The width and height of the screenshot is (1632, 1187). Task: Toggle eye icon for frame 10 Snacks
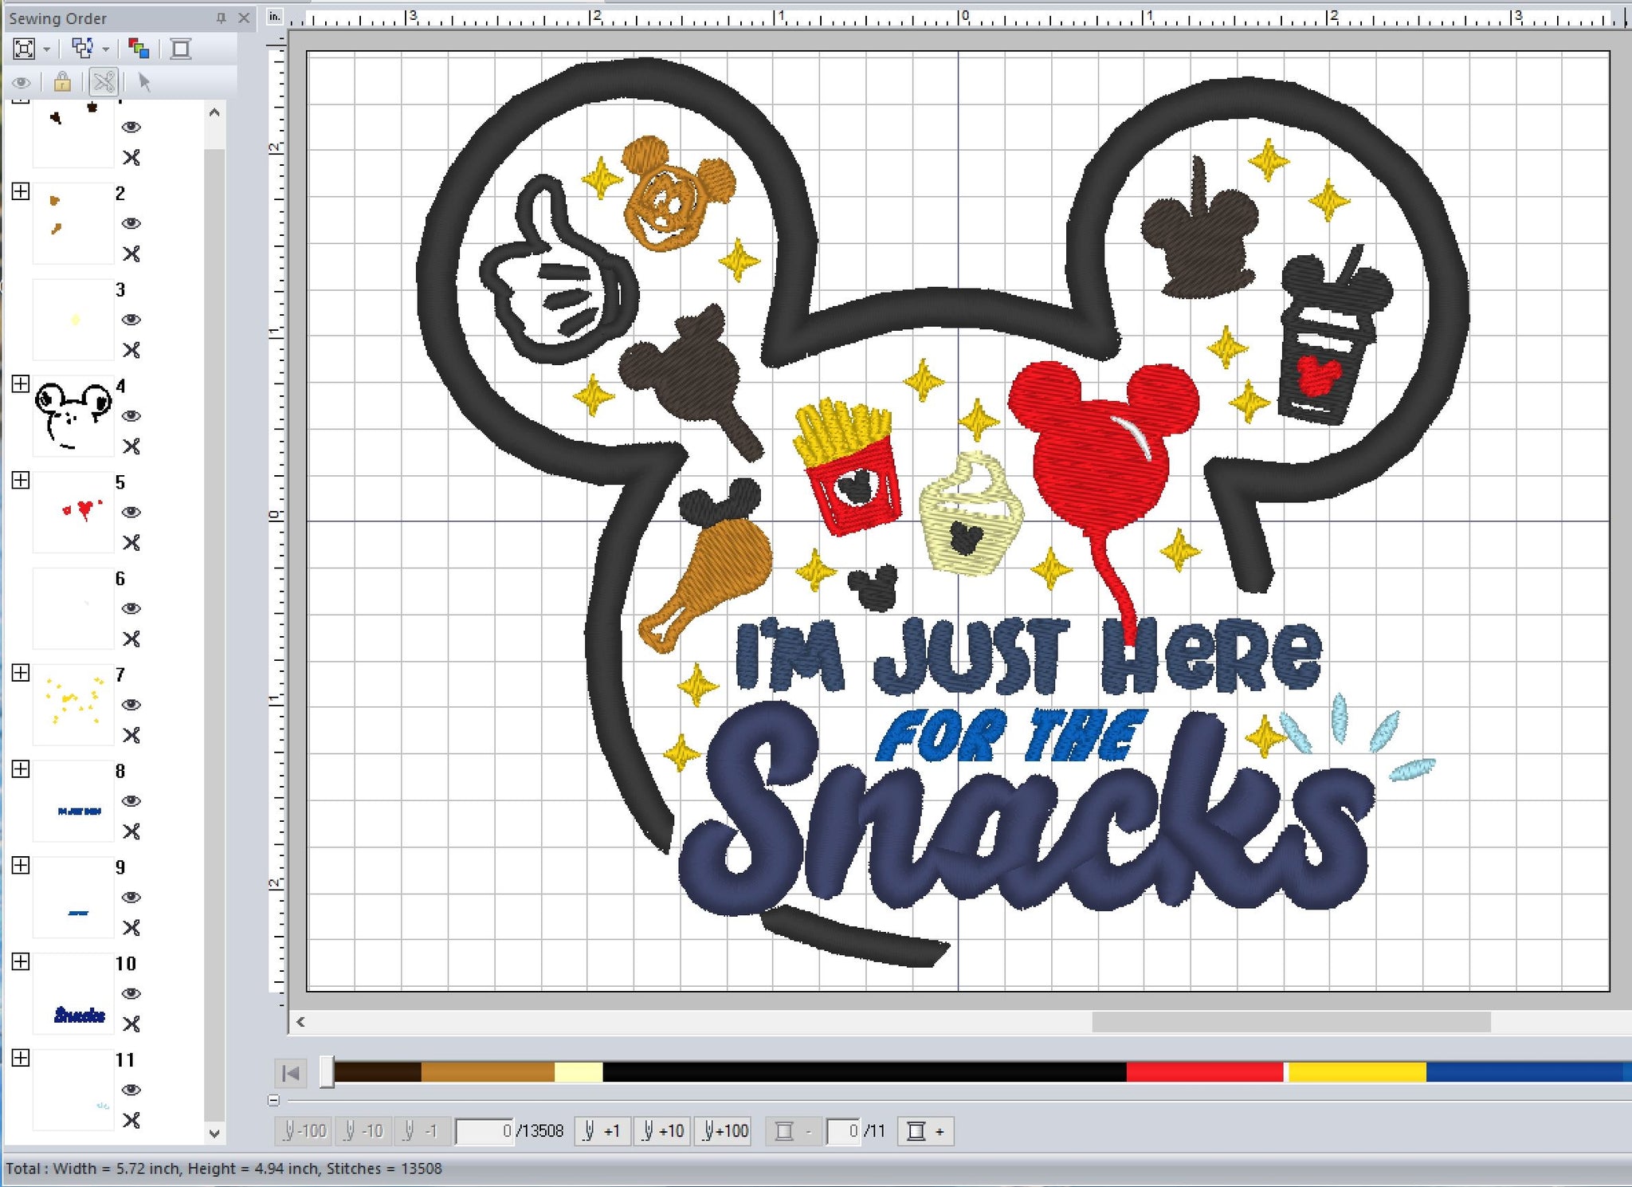click(131, 993)
